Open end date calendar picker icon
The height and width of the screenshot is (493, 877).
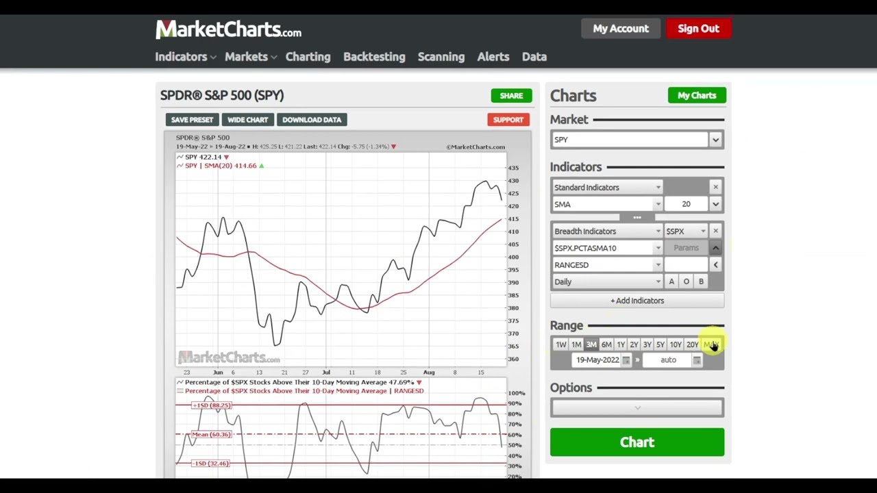tap(697, 360)
